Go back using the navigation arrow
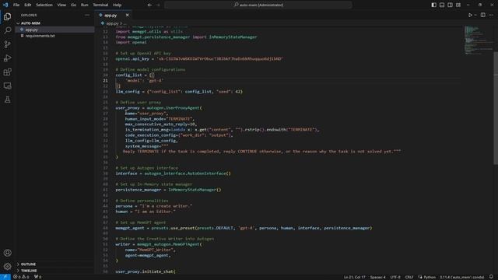This screenshot has width=498, height=280. (149, 5)
